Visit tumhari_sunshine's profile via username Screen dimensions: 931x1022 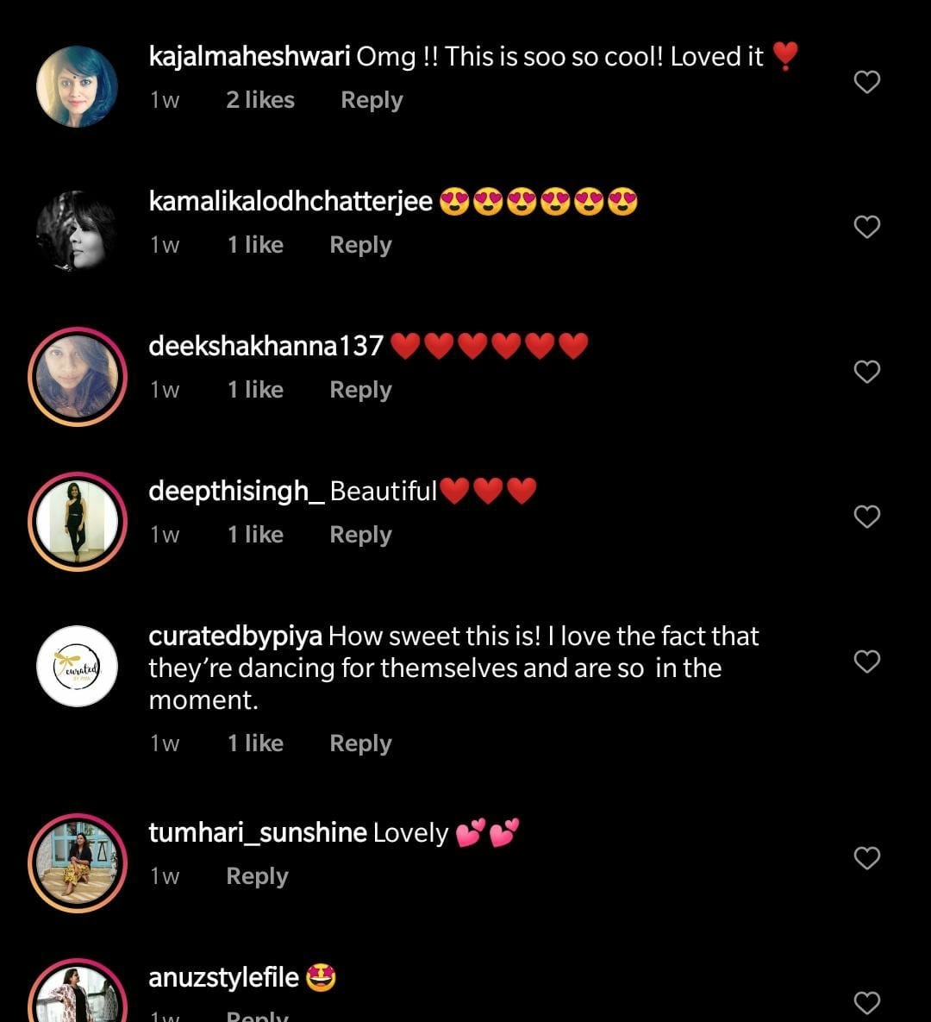click(x=258, y=833)
